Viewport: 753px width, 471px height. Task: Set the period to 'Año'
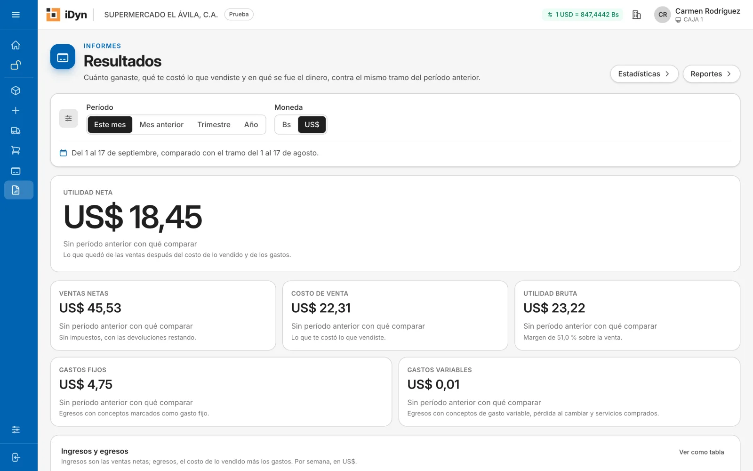[251, 125]
